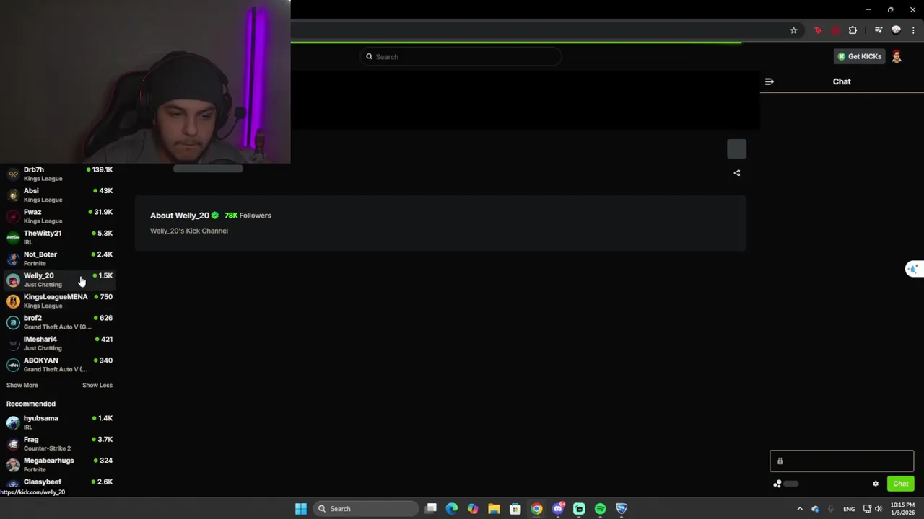Click the Windows taskbar Search box

point(365,509)
